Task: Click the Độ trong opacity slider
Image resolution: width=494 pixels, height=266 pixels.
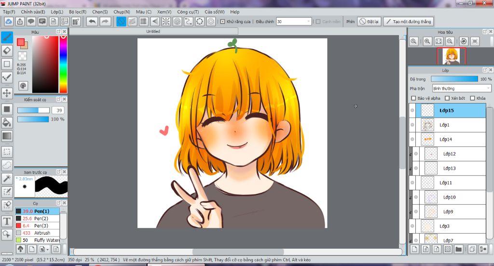Action: pyautogui.click(x=454, y=79)
